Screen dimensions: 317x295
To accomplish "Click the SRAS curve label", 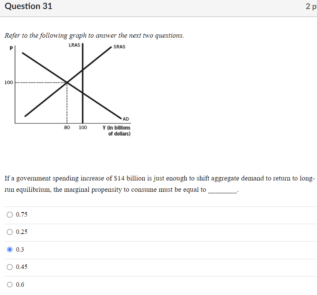I will (118, 47).
